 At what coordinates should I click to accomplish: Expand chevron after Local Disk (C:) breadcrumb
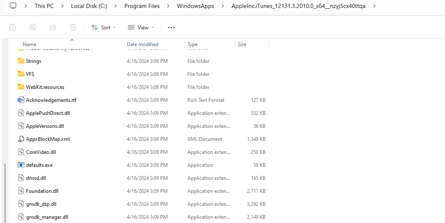point(116,6)
